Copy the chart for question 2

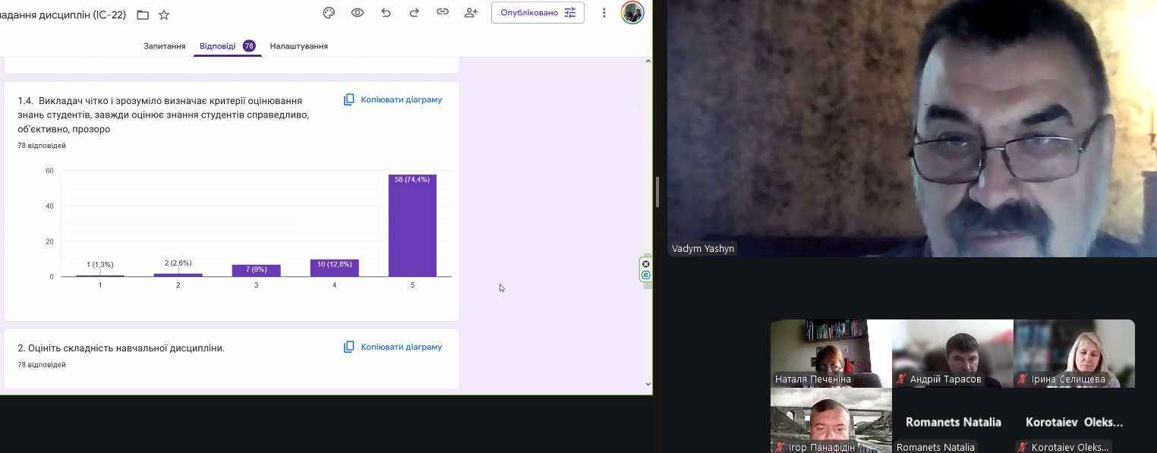tap(392, 347)
